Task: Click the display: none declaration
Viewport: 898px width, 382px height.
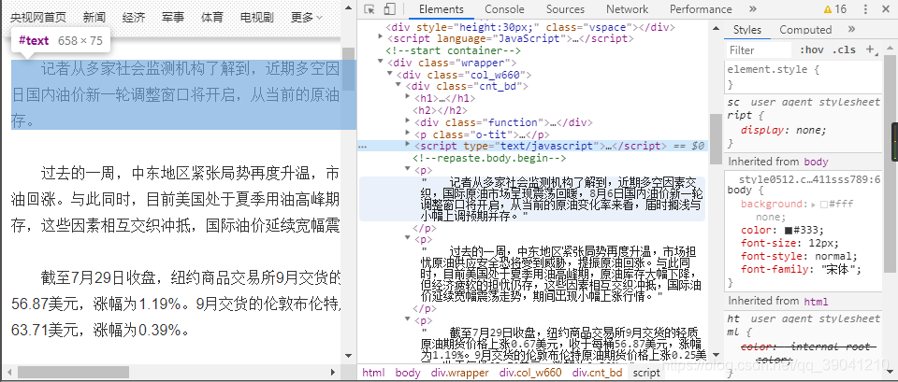Action: (784, 130)
